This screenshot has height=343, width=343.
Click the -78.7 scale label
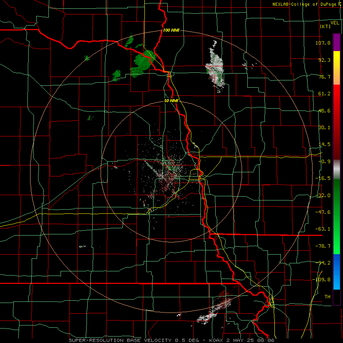pyautogui.click(x=323, y=246)
